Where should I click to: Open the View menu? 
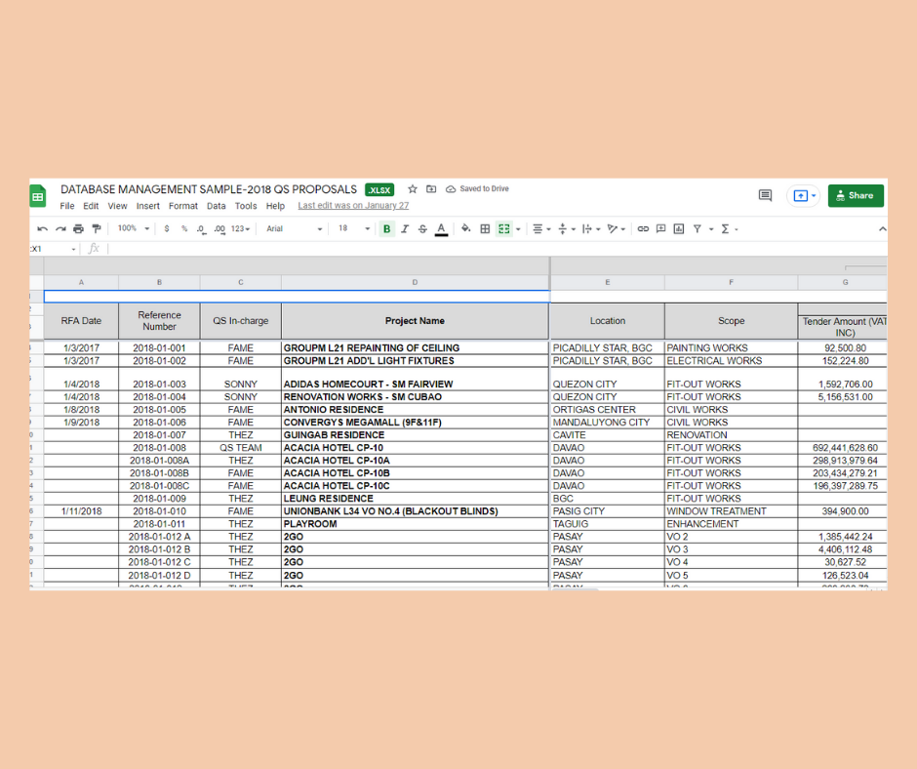[x=117, y=206]
